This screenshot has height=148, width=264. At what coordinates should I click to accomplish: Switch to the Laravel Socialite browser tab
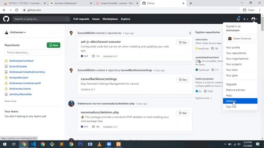pos(117,3)
